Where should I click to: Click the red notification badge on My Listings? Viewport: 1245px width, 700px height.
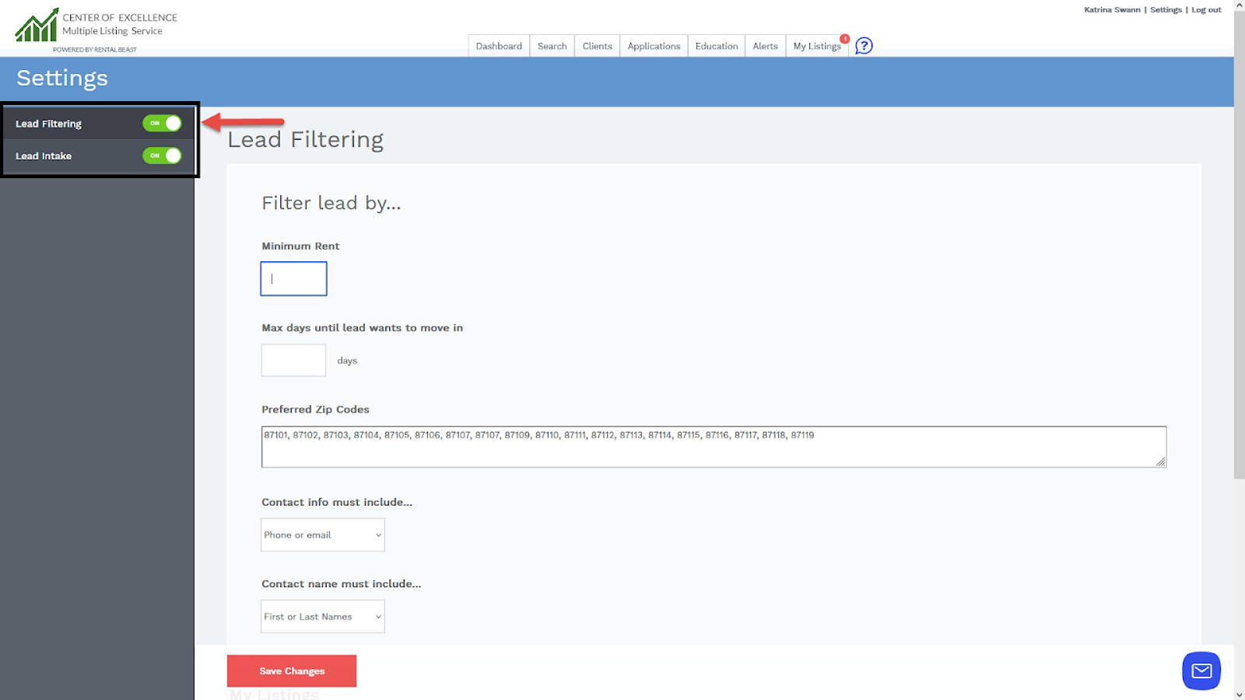844,37
